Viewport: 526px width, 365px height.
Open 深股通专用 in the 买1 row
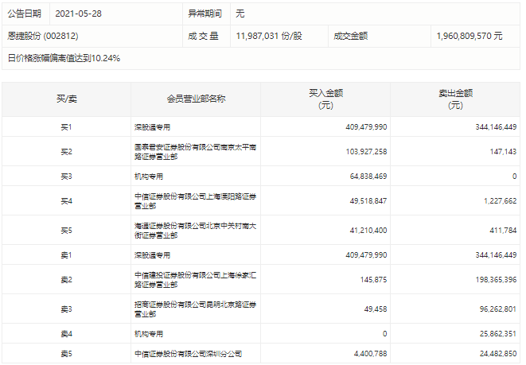click(153, 126)
